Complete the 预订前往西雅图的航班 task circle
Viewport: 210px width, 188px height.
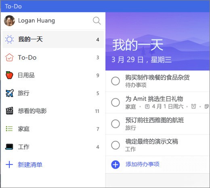(115, 124)
